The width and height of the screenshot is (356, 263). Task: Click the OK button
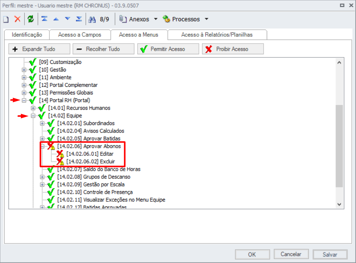click(x=252, y=254)
